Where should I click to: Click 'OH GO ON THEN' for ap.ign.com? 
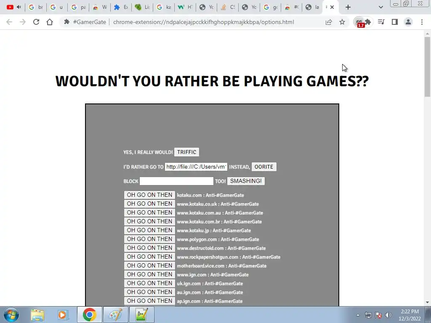(149, 301)
